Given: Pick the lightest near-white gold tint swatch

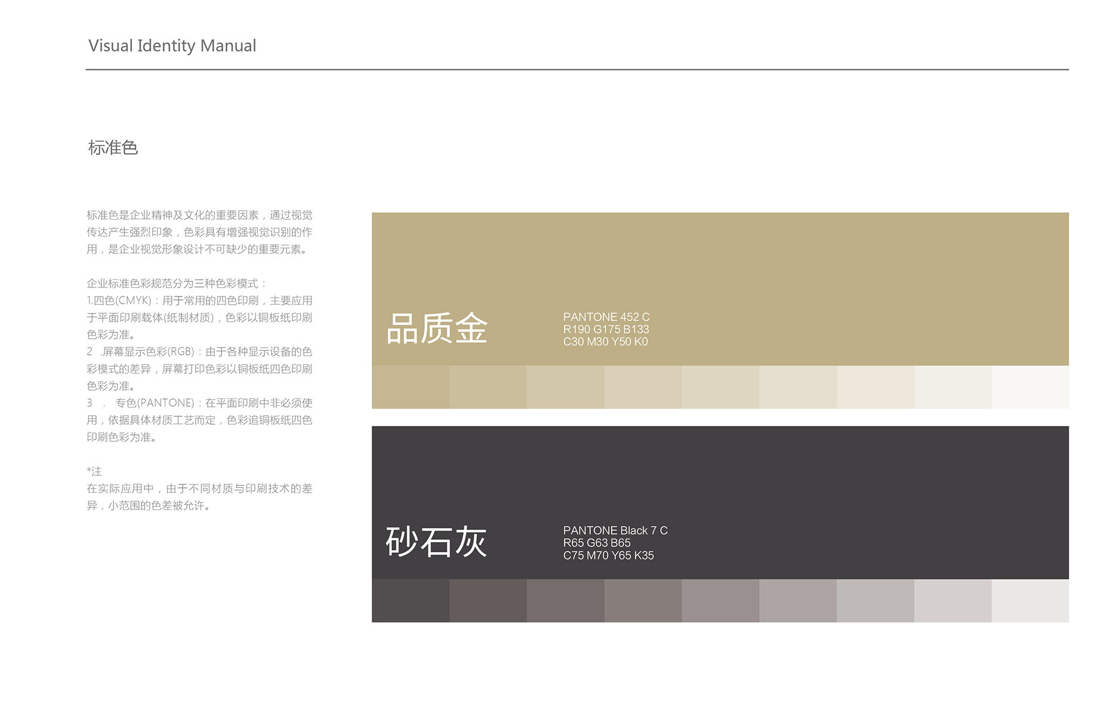Looking at the screenshot, I should 1030,387.
